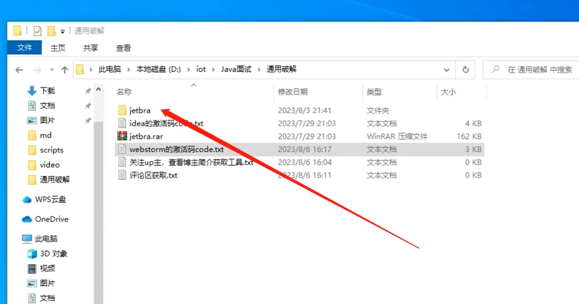Screen dimensions: 579x304
Task: Click the pin icon next to pinned 文档
Action: pyautogui.click(x=88, y=106)
